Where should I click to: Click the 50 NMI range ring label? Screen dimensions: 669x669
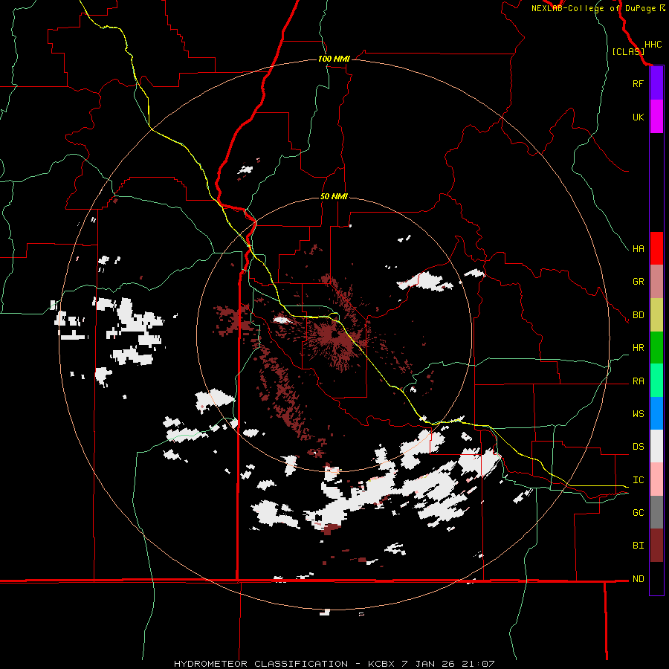334,197
